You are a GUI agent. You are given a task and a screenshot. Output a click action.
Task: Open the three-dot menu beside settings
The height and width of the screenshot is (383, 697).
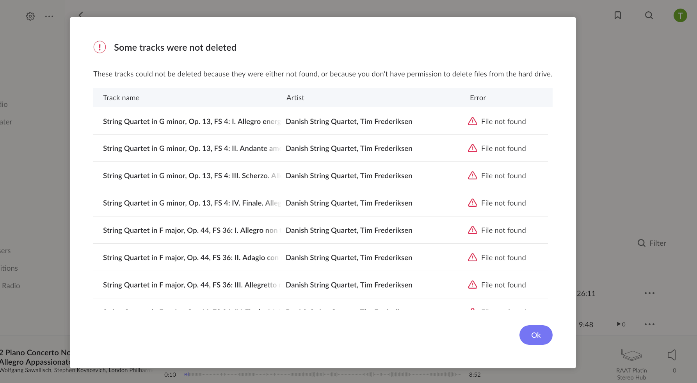(x=49, y=16)
